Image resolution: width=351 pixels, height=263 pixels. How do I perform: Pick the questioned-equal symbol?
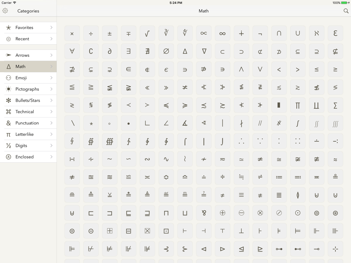[x=204, y=195]
